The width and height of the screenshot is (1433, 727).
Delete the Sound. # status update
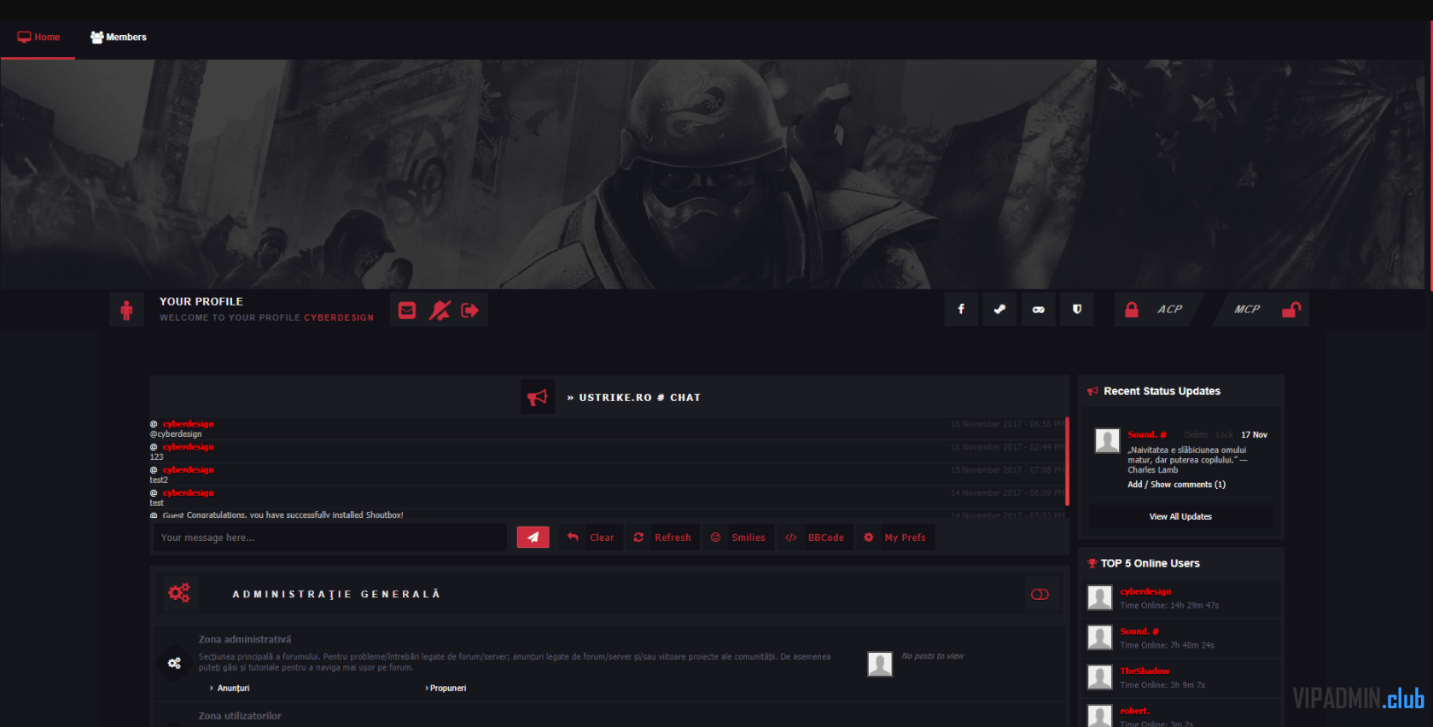1196,434
